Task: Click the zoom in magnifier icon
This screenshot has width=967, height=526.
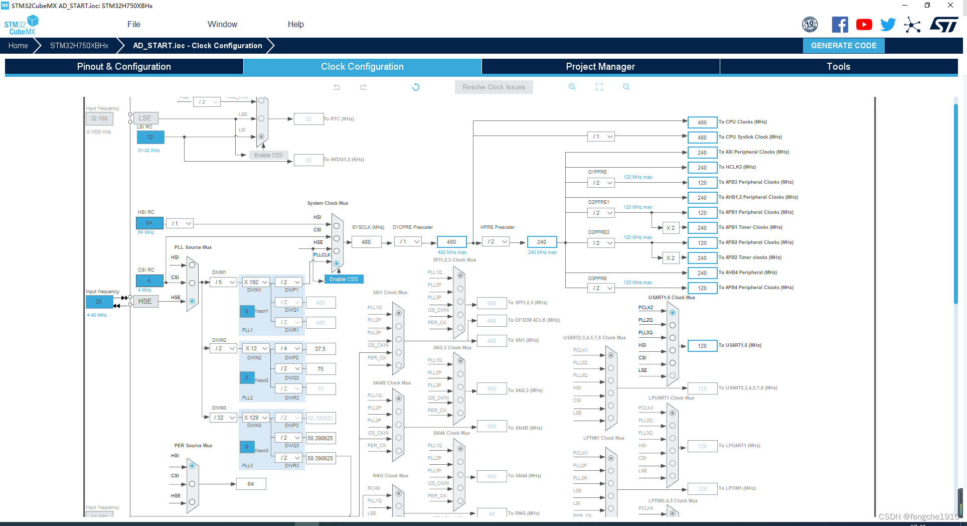Action: tap(572, 87)
